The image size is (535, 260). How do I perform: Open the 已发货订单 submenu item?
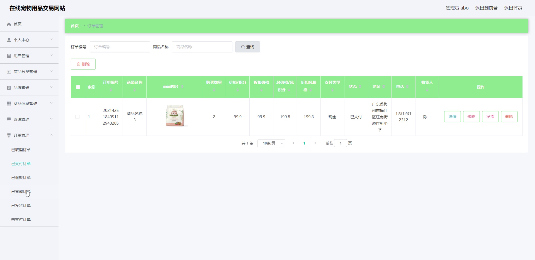21,206
